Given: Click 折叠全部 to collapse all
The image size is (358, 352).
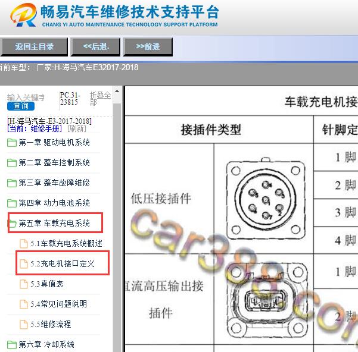Looking at the screenshot, I should click(x=100, y=99).
